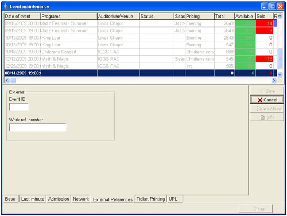Click the Auditorium/Venue column header
This screenshot has width=287, height=216.
118,17
